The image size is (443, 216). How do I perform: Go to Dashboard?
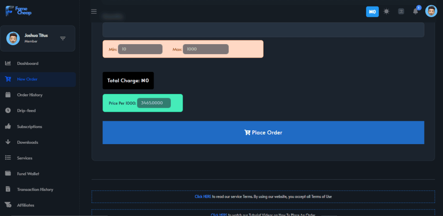pyautogui.click(x=28, y=63)
